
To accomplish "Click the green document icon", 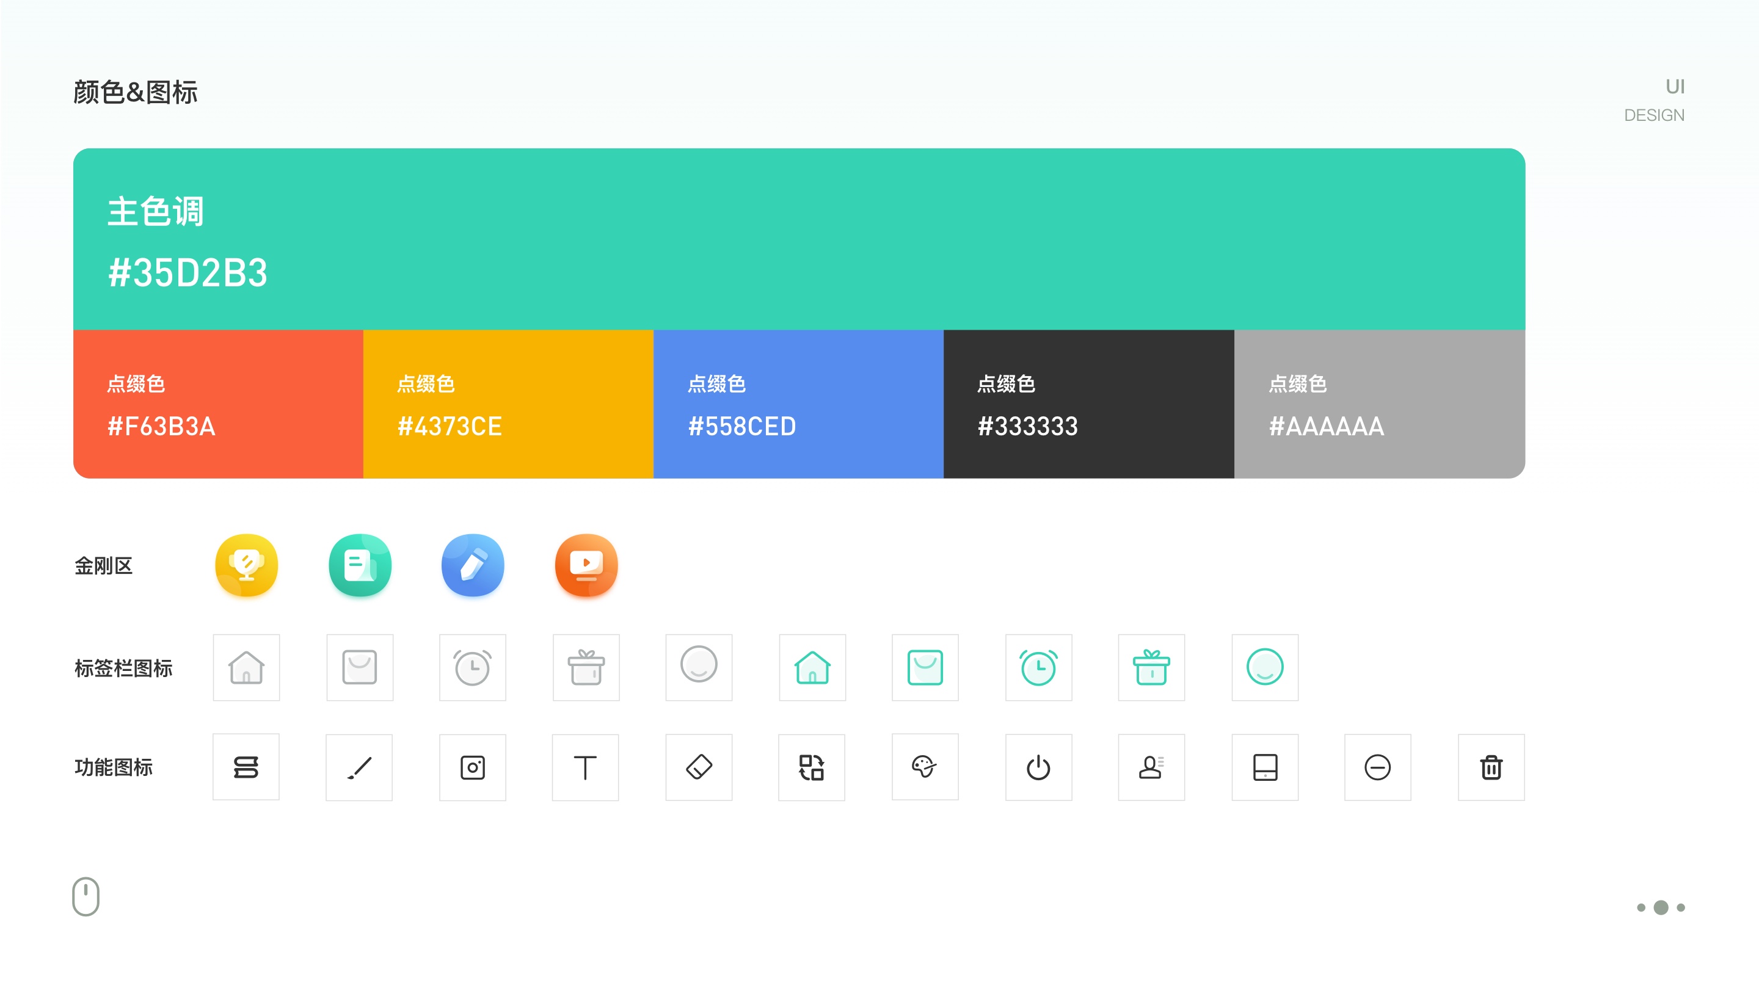I will click(x=360, y=565).
